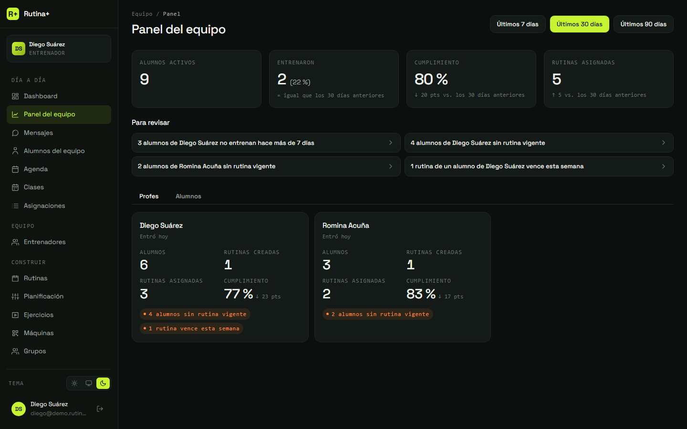Open Mensajes via its chat bubble icon
Image resolution: width=687 pixels, height=429 pixels.
coord(15,133)
